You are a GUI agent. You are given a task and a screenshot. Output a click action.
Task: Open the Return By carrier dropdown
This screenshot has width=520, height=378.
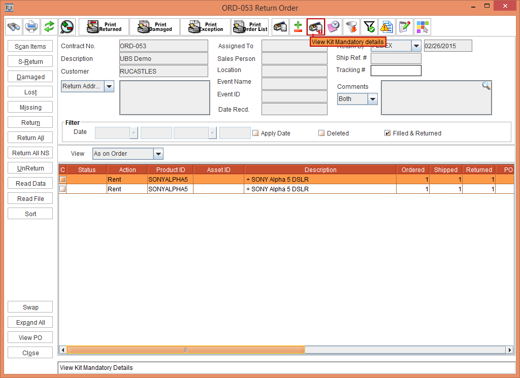[x=415, y=45]
